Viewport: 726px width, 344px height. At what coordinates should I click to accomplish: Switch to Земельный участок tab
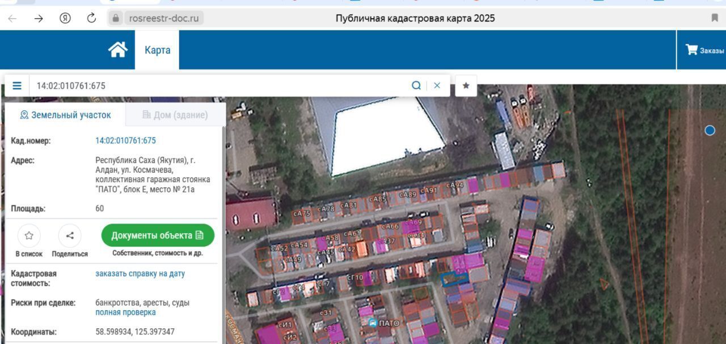tap(65, 115)
